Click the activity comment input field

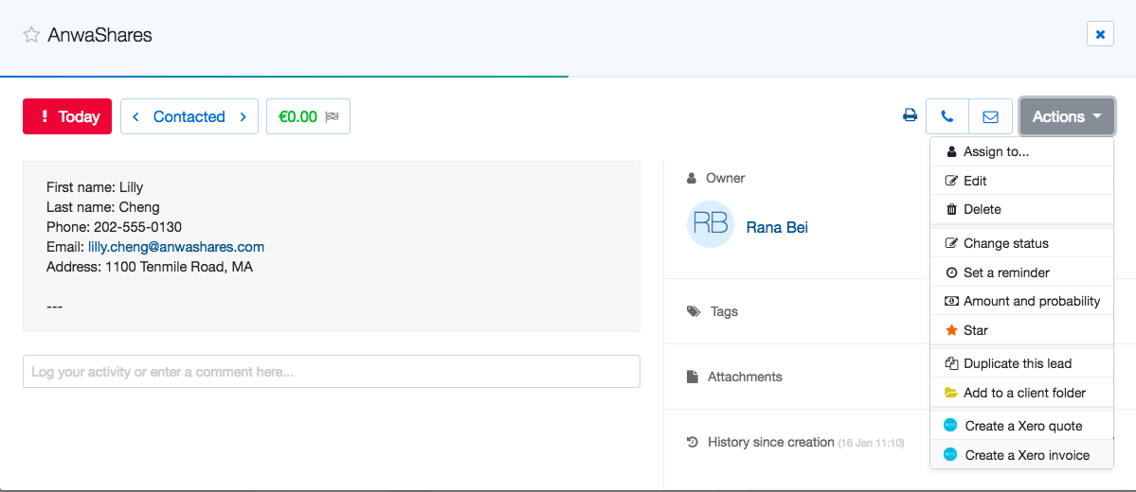[x=332, y=372]
